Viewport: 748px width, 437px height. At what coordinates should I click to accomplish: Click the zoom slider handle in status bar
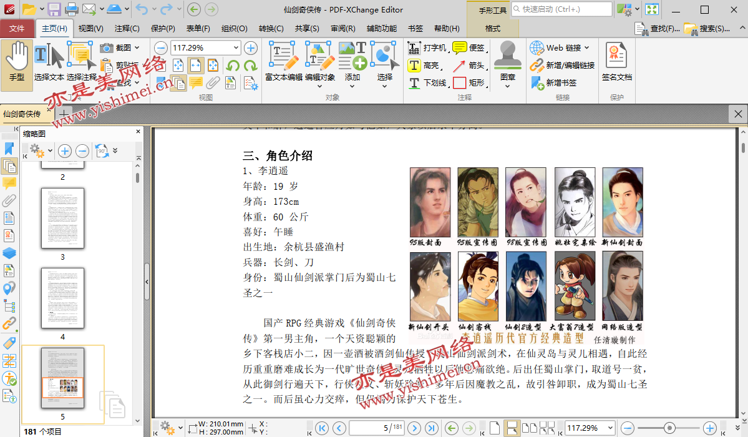pos(669,428)
